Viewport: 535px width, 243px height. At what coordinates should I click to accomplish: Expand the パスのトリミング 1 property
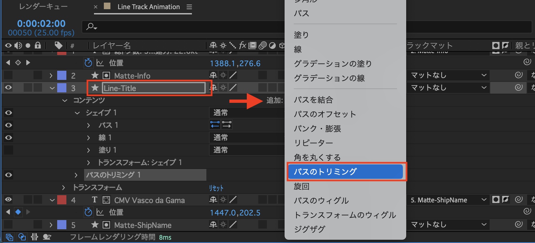point(76,175)
